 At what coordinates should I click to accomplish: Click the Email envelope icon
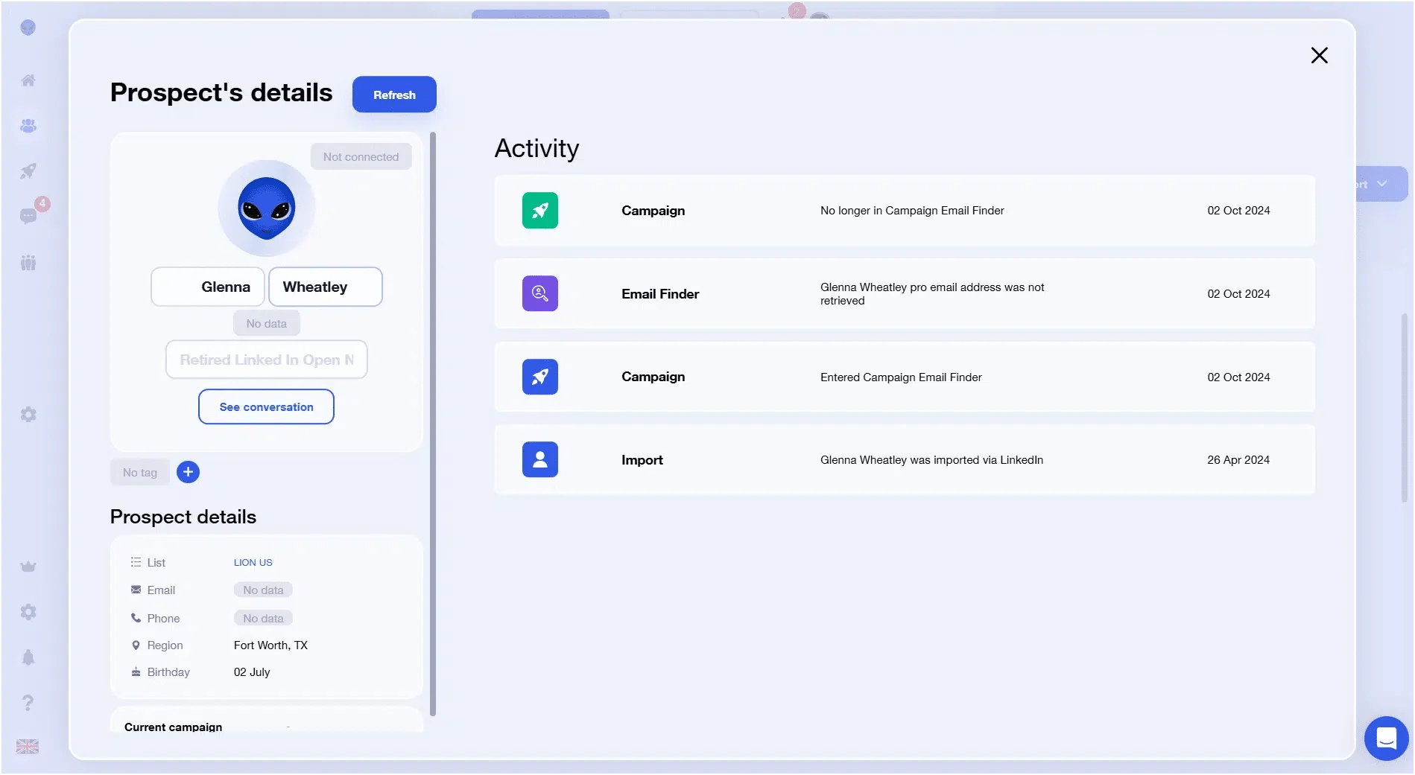point(136,590)
